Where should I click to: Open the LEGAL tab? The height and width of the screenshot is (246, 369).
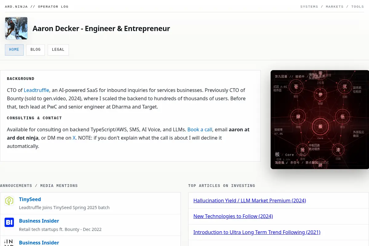click(x=58, y=50)
